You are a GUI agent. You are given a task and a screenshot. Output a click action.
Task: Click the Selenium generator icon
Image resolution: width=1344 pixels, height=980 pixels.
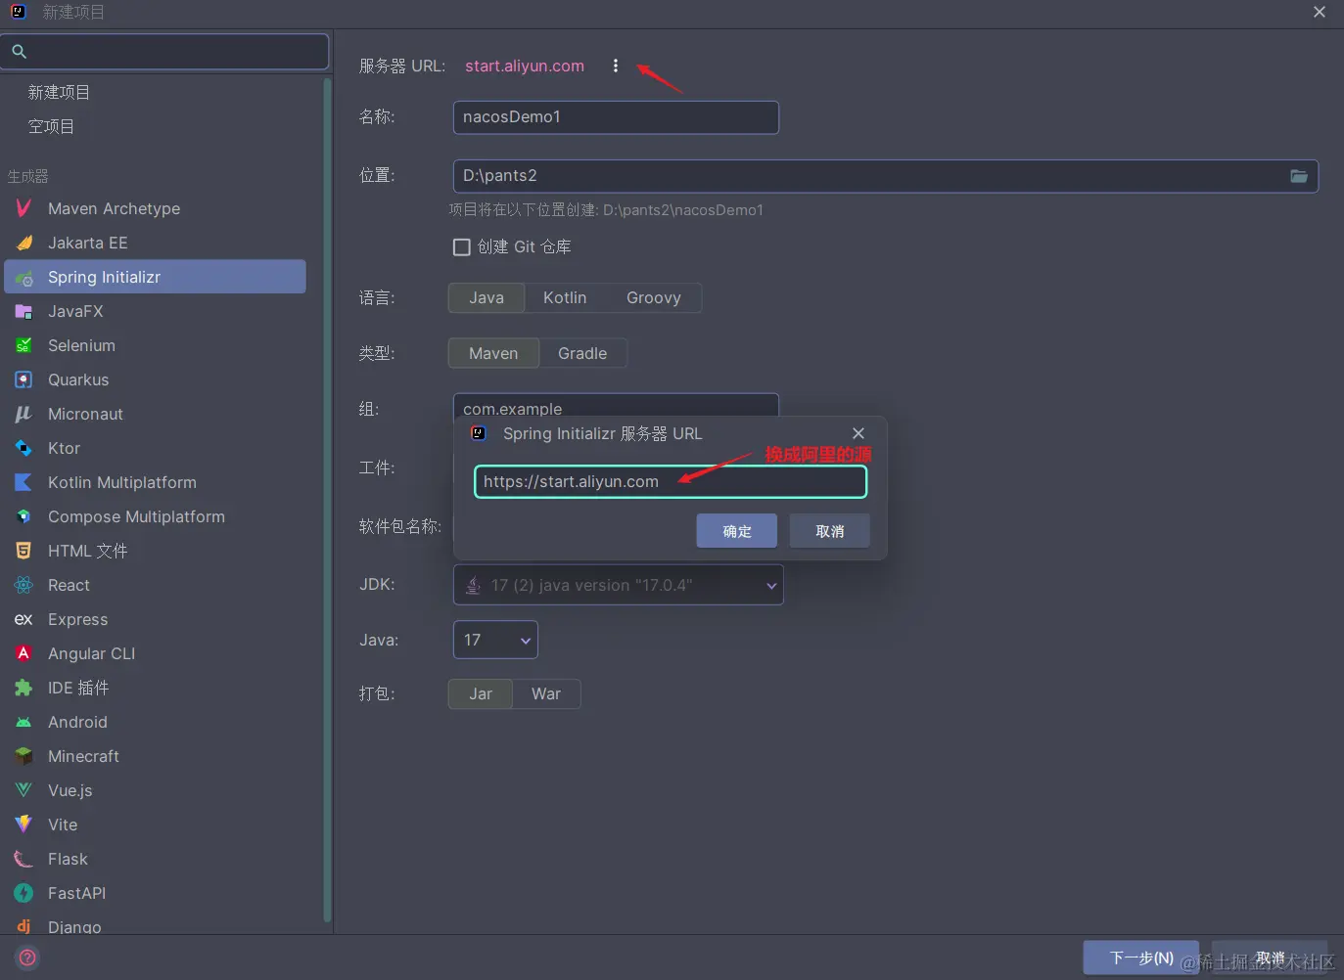(23, 345)
